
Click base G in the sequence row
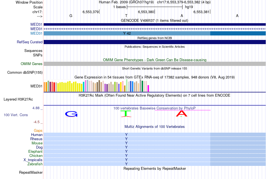(x=71, y=16)
